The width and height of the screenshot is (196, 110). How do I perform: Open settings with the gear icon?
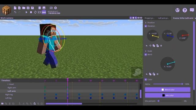pyautogui.click(x=55, y=8)
